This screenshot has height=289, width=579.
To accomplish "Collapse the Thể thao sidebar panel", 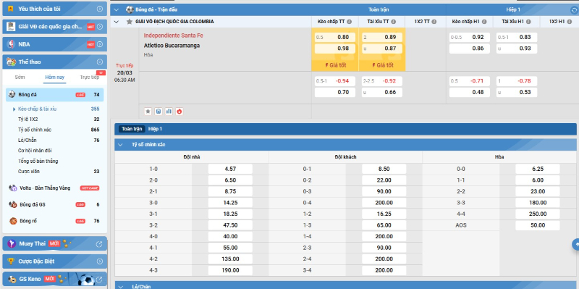I will coord(100,62).
